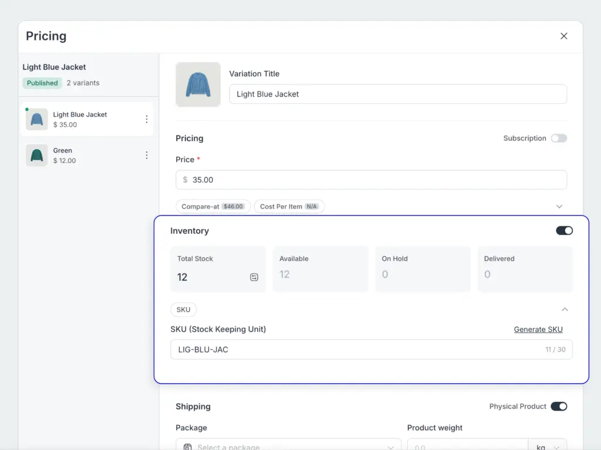Click the Variation Title input field
Screen dimensions: 601x450
coord(398,94)
